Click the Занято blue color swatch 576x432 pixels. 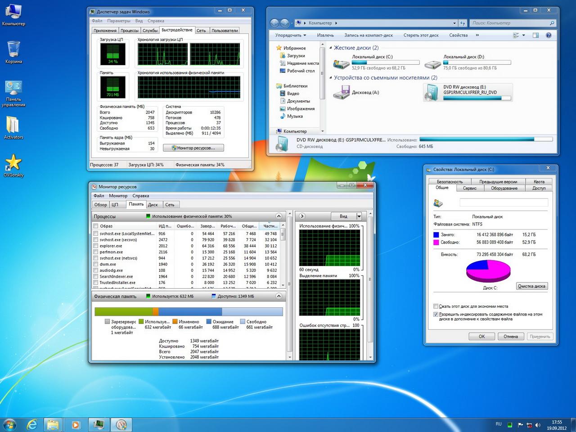[436, 234]
